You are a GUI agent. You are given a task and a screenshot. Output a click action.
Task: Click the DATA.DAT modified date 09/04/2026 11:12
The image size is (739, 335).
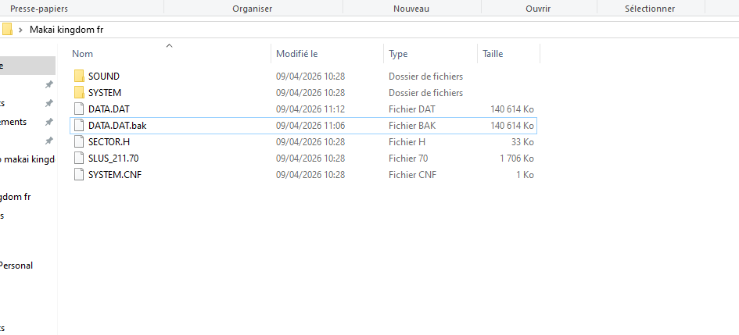(x=310, y=109)
